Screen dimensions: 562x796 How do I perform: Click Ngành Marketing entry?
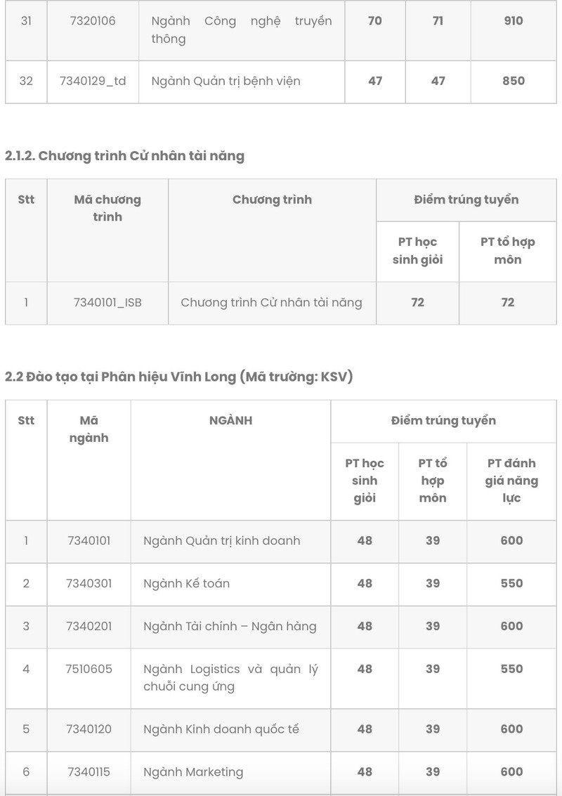pyautogui.click(x=193, y=772)
